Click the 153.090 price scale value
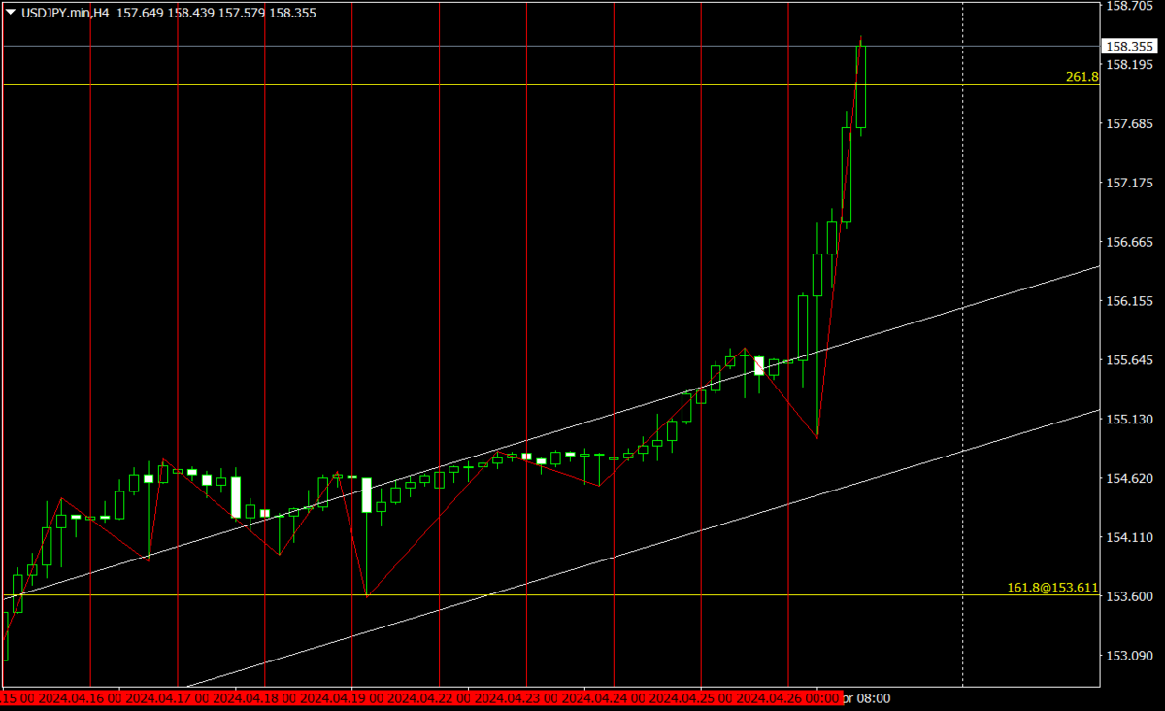This screenshot has width=1165, height=711. point(1130,656)
